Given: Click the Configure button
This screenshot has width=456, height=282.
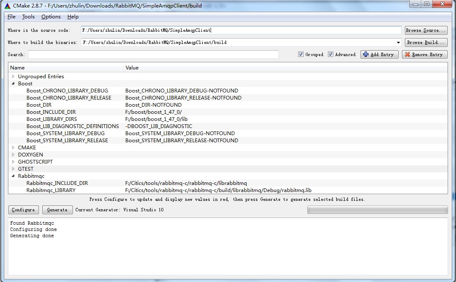Looking at the screenshot, I should click(23, 210).
